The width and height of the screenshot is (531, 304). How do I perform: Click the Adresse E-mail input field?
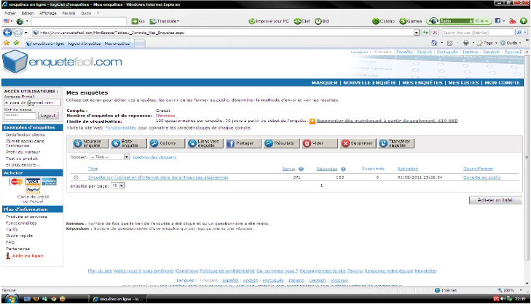(32, 103)
